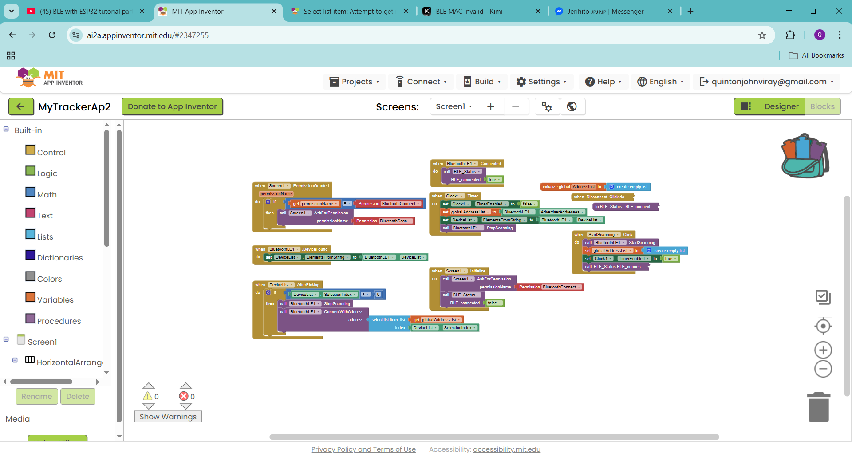Viewport: 852px width, 457px height.
Task: Click the add screen plus icon
Action: (491, 106)
